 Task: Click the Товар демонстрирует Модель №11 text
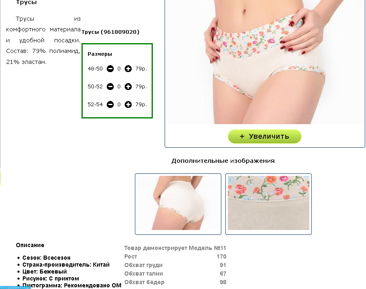(175, 248)
